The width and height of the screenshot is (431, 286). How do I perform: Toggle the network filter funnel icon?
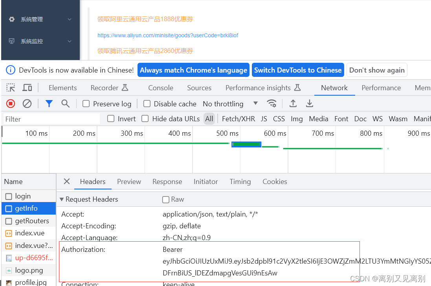[49, 104]
